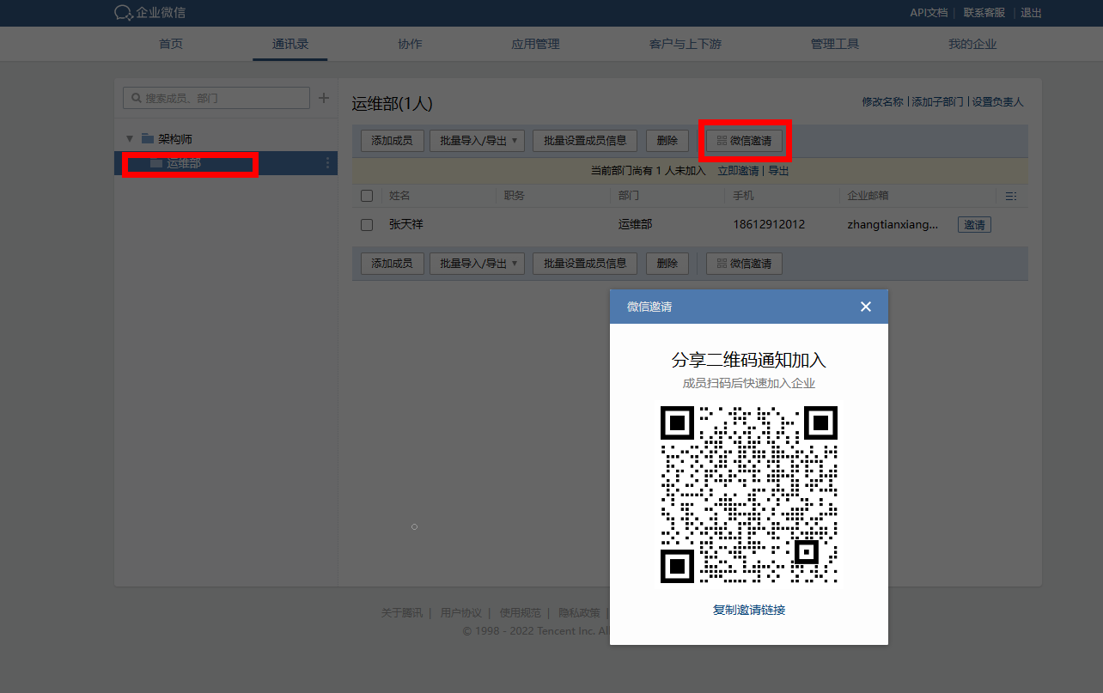Screen dimensions: 1103x693
Task: Open the 用户协议 footer link
Action: (x=461, y=613)
